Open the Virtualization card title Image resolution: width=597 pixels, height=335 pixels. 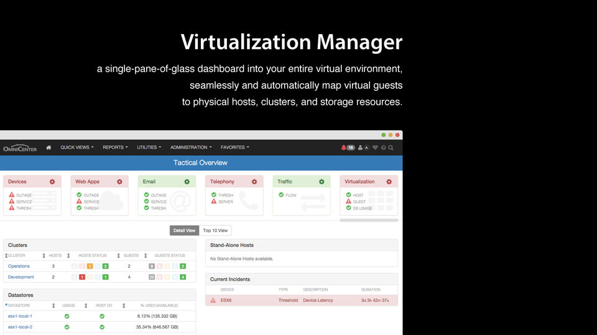point(359,182)
